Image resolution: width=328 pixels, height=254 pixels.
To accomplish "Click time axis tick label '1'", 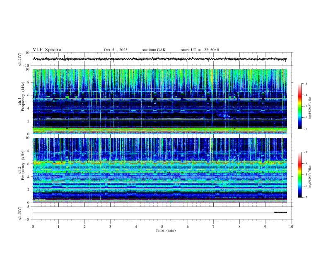I will pos(59,227).
